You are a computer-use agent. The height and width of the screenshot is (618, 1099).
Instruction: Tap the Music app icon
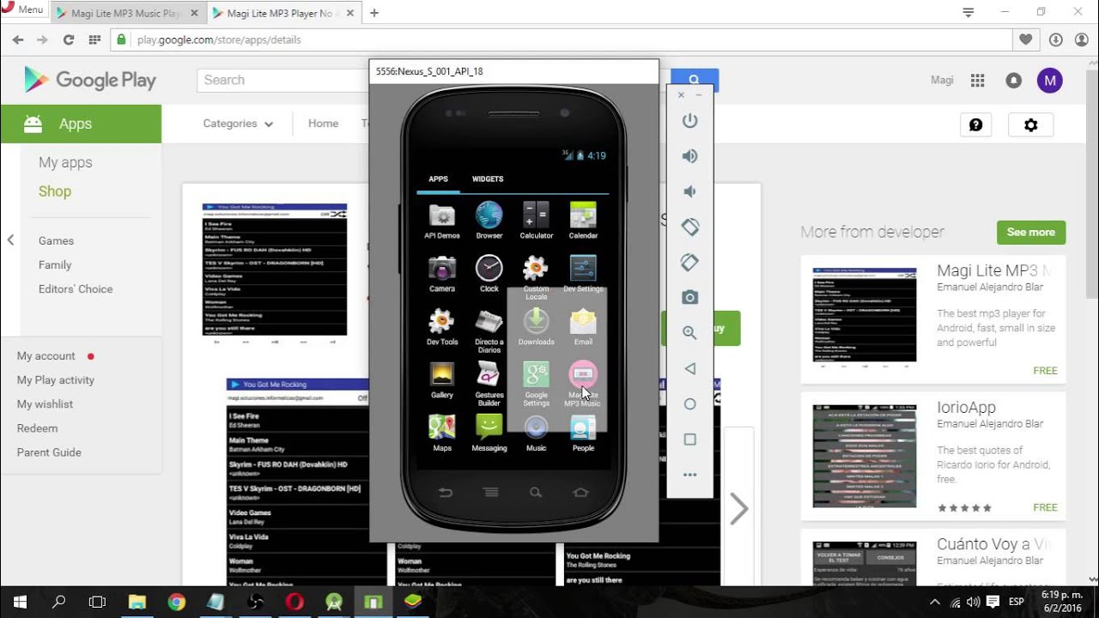(536, 433)
